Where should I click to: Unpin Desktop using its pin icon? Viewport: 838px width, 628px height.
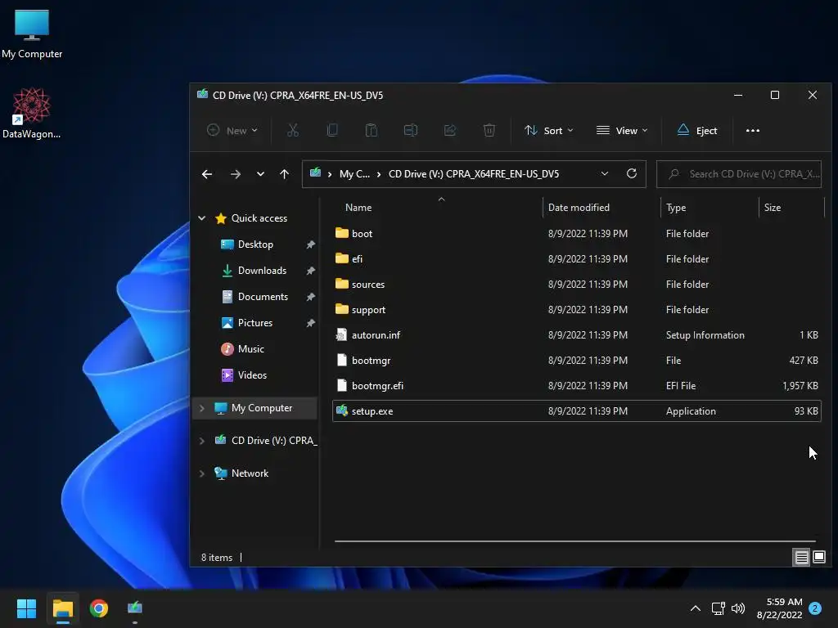click(x=310, y=244)
